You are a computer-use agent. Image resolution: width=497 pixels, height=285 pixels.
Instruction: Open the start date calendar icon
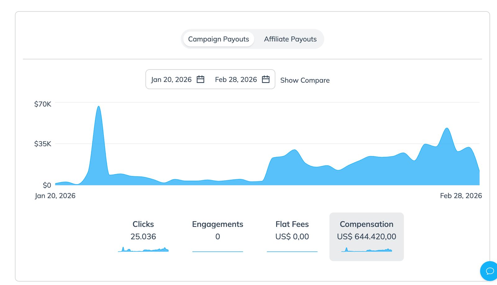point(200,80)
